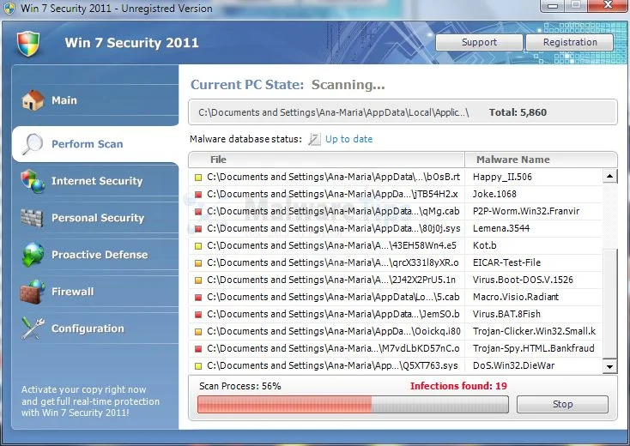This screenshot has height=446, width=630.
Task: Select the M7vdLbKD57nC.o file path
Action: coord(333,349)
